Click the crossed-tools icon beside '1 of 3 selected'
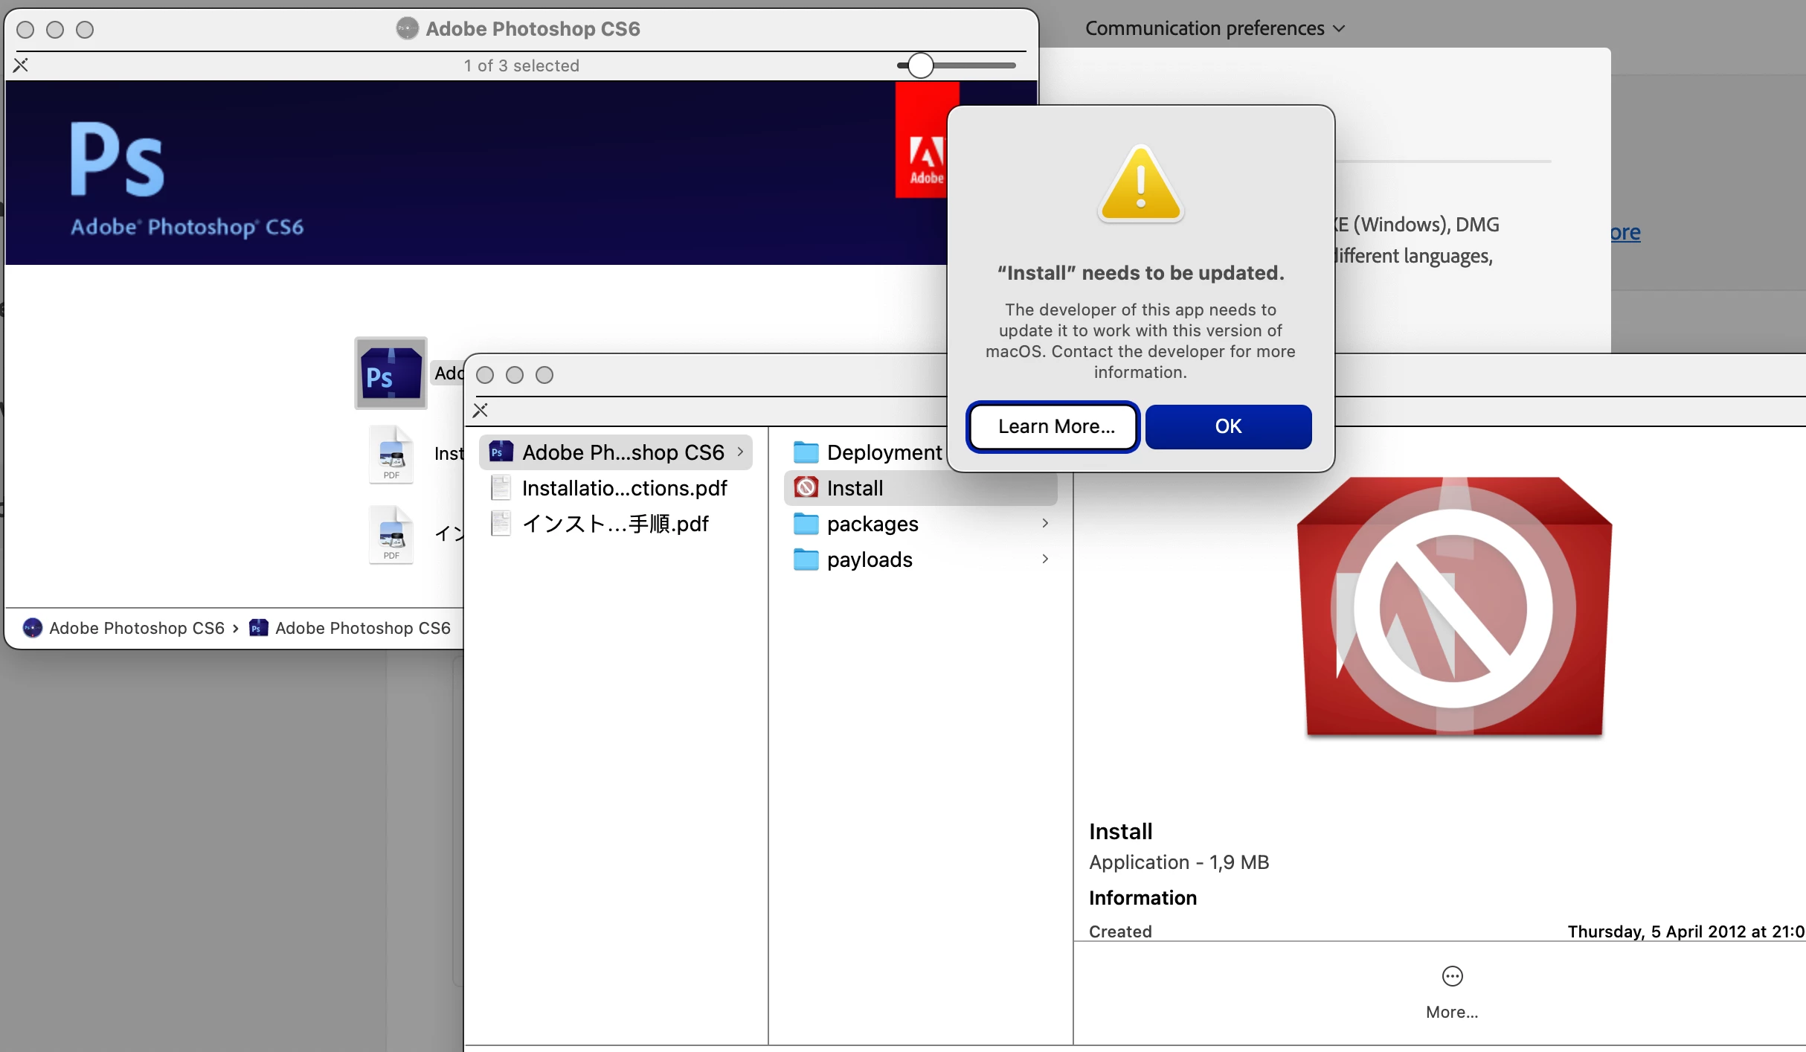The image size is (1806, 1052). [21, 65]
